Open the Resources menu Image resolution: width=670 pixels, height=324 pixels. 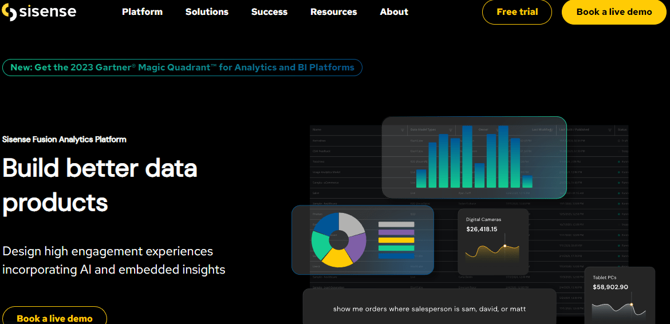pyautogui.click(x=334, y=12)
